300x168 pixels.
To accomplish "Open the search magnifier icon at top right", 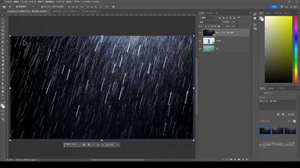I will (x=287, y=7).
